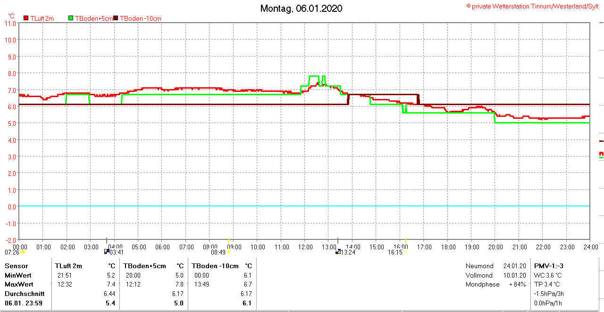This screenshot has width=604, height=312.
Task: Select the red TLuft 2m legend square
Action: click(x=26, y=18)
